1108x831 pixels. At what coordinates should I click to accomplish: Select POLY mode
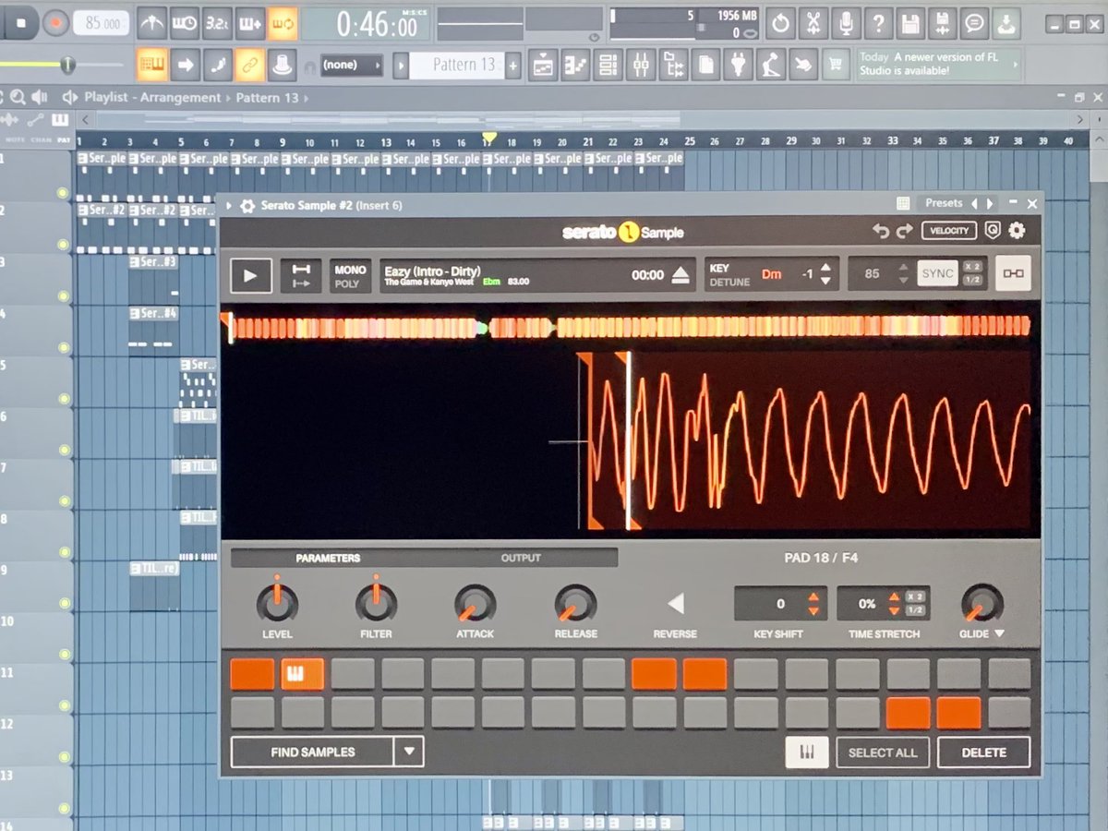[x=348, y=283]
